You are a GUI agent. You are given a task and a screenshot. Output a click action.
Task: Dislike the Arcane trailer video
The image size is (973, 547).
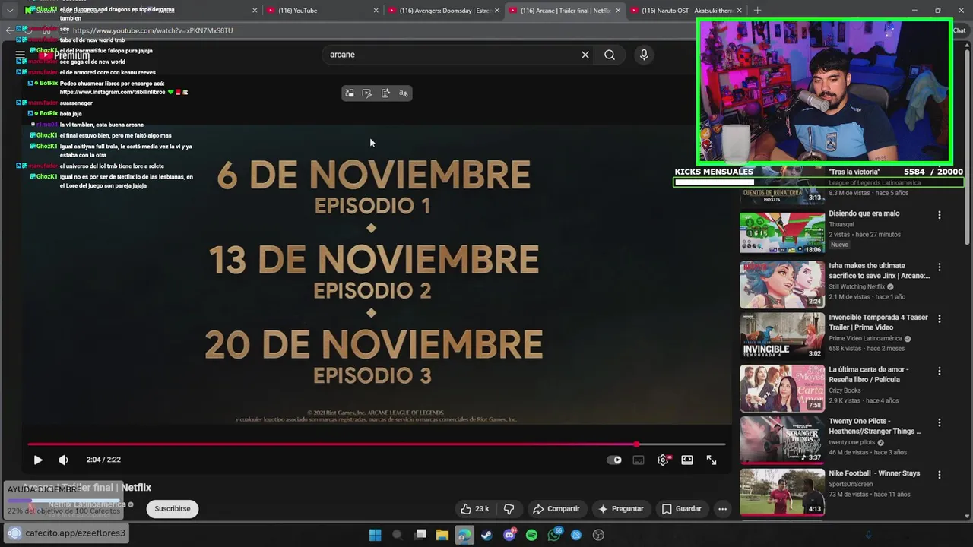point(509,509)
